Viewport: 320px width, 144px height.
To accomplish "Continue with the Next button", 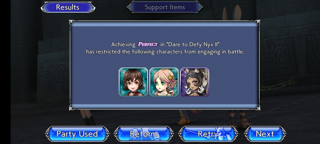I will coord(265,134).
